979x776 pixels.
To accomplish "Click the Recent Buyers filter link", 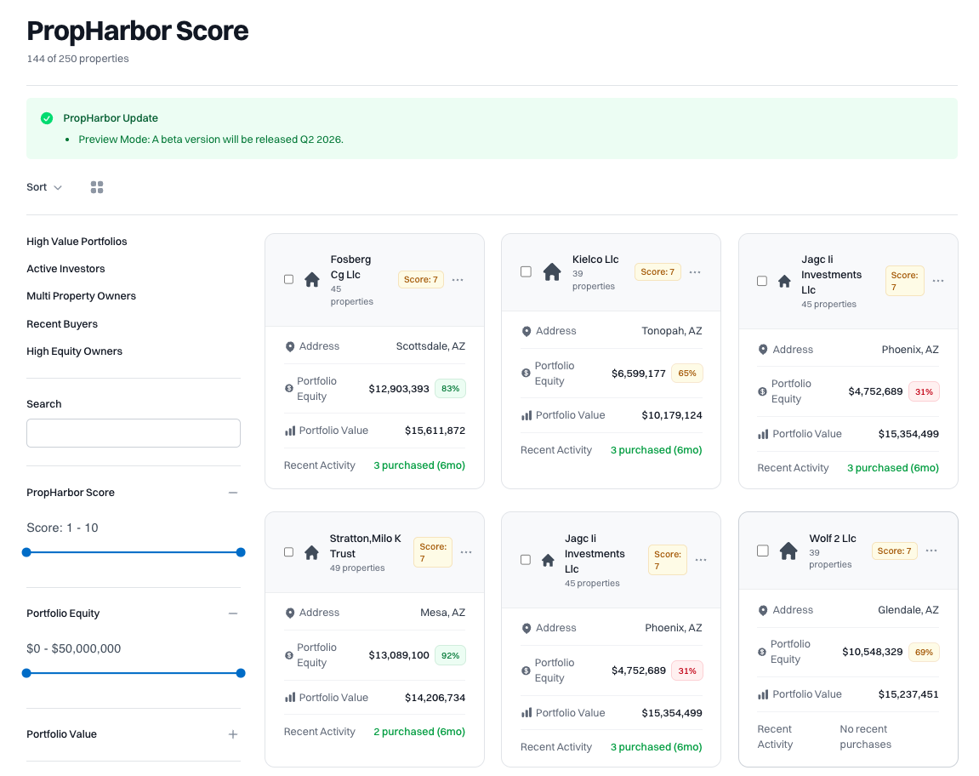I will (x=62, y=324).
